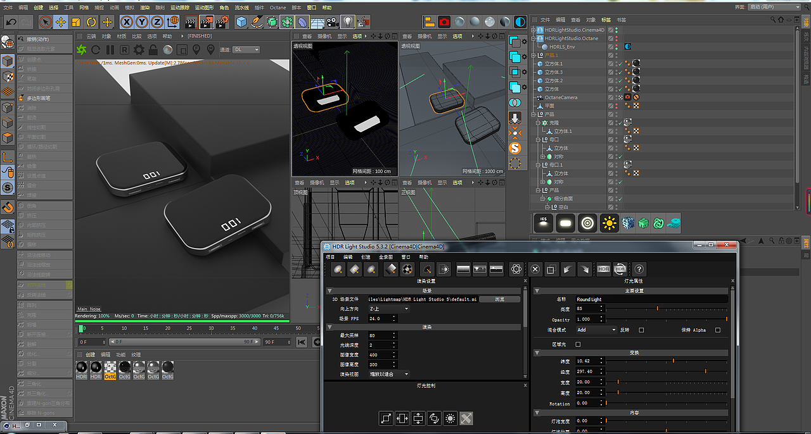The width and height of the screenshot is (811, 434).
Task: Select the Move tool in top toolbar
Action: click(x=61, y=22)
